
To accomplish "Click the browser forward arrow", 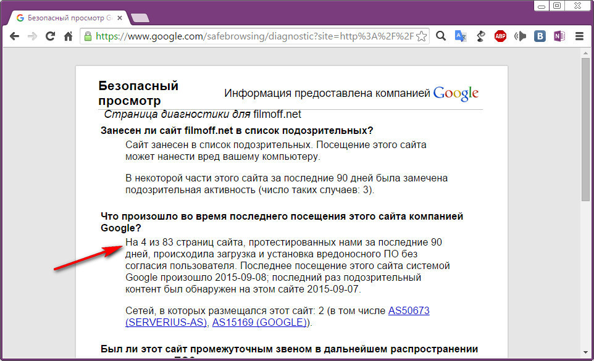I will [x=33, y=36].
